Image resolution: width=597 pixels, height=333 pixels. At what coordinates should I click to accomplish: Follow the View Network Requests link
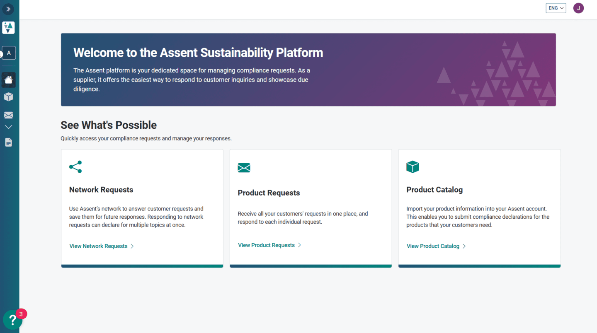[x=98, y=246]
